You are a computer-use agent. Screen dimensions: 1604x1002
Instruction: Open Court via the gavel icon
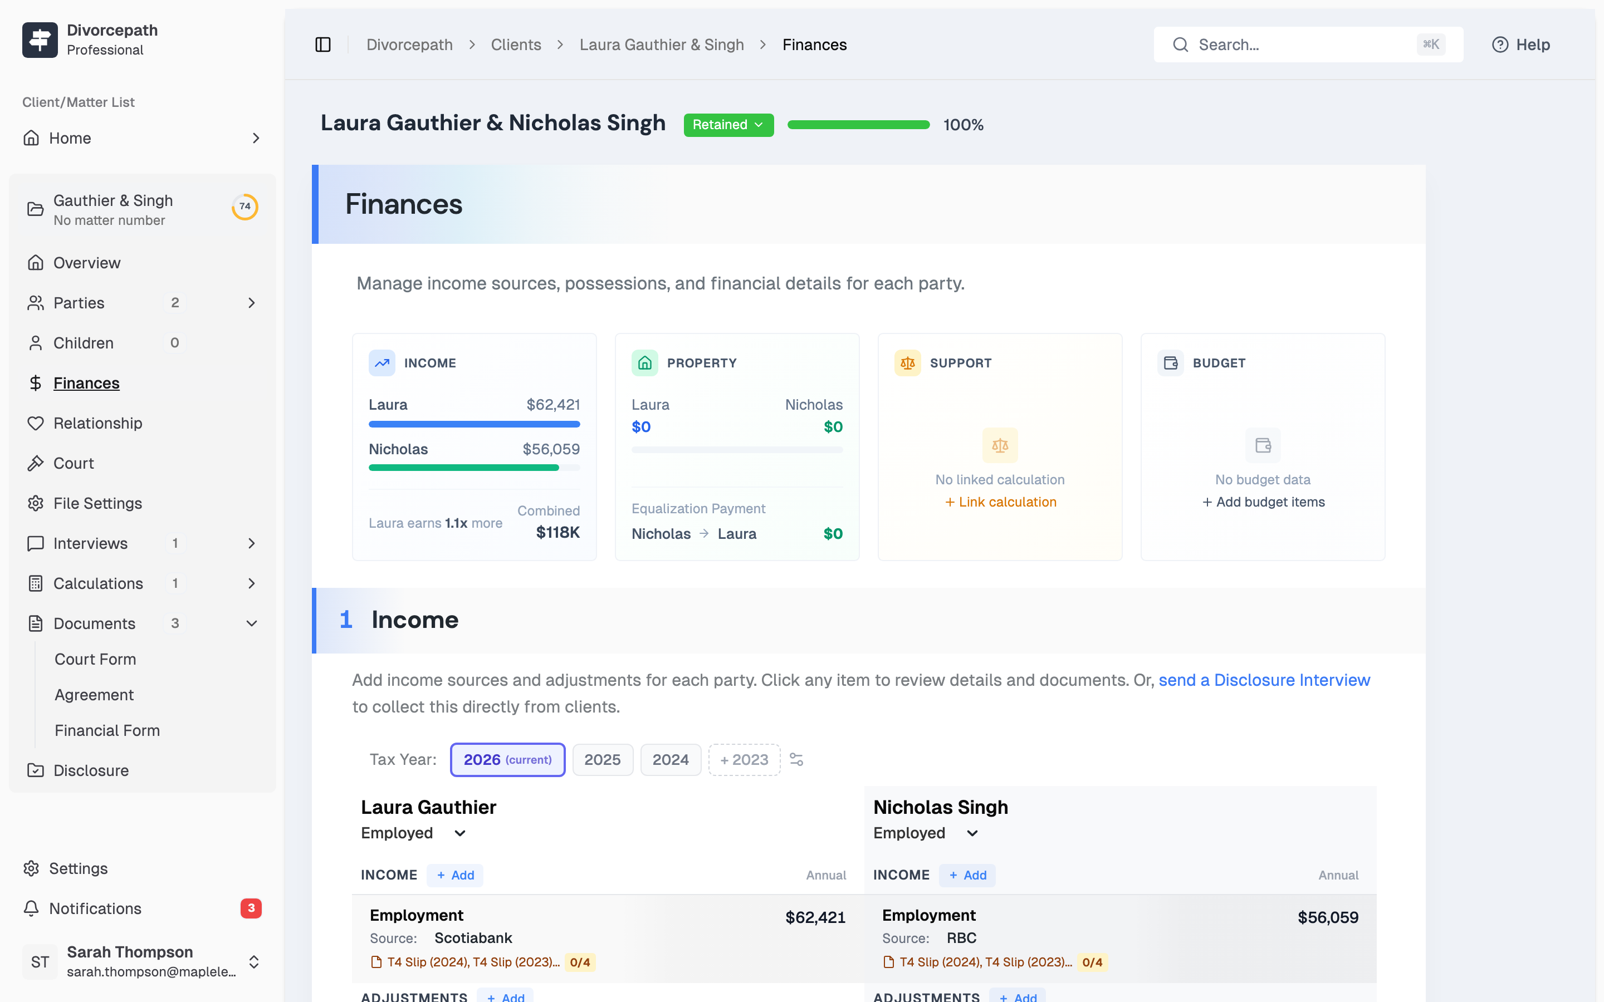coord(36,463)
